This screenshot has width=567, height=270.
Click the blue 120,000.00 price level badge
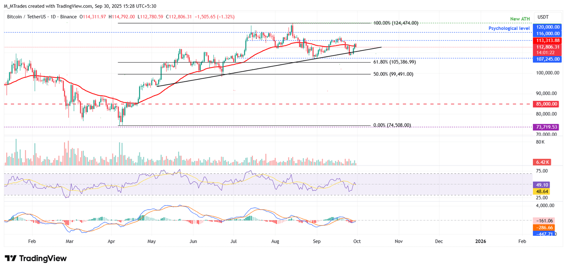tap(547, 26)
